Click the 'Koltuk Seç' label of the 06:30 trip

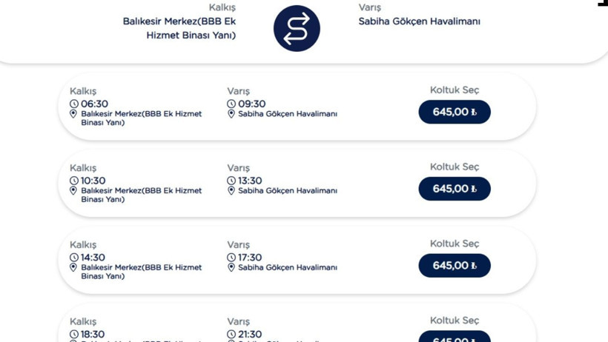click(455, 90)
